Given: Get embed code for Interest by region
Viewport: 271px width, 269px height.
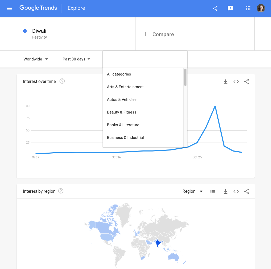Looking at the screenshot, I should [236, 191].
